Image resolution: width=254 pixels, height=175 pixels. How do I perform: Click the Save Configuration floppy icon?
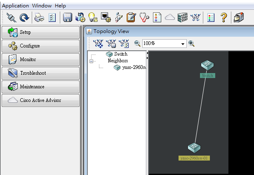point(67,17)
